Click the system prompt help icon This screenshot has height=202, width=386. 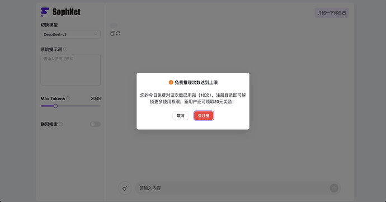point(65,49)
